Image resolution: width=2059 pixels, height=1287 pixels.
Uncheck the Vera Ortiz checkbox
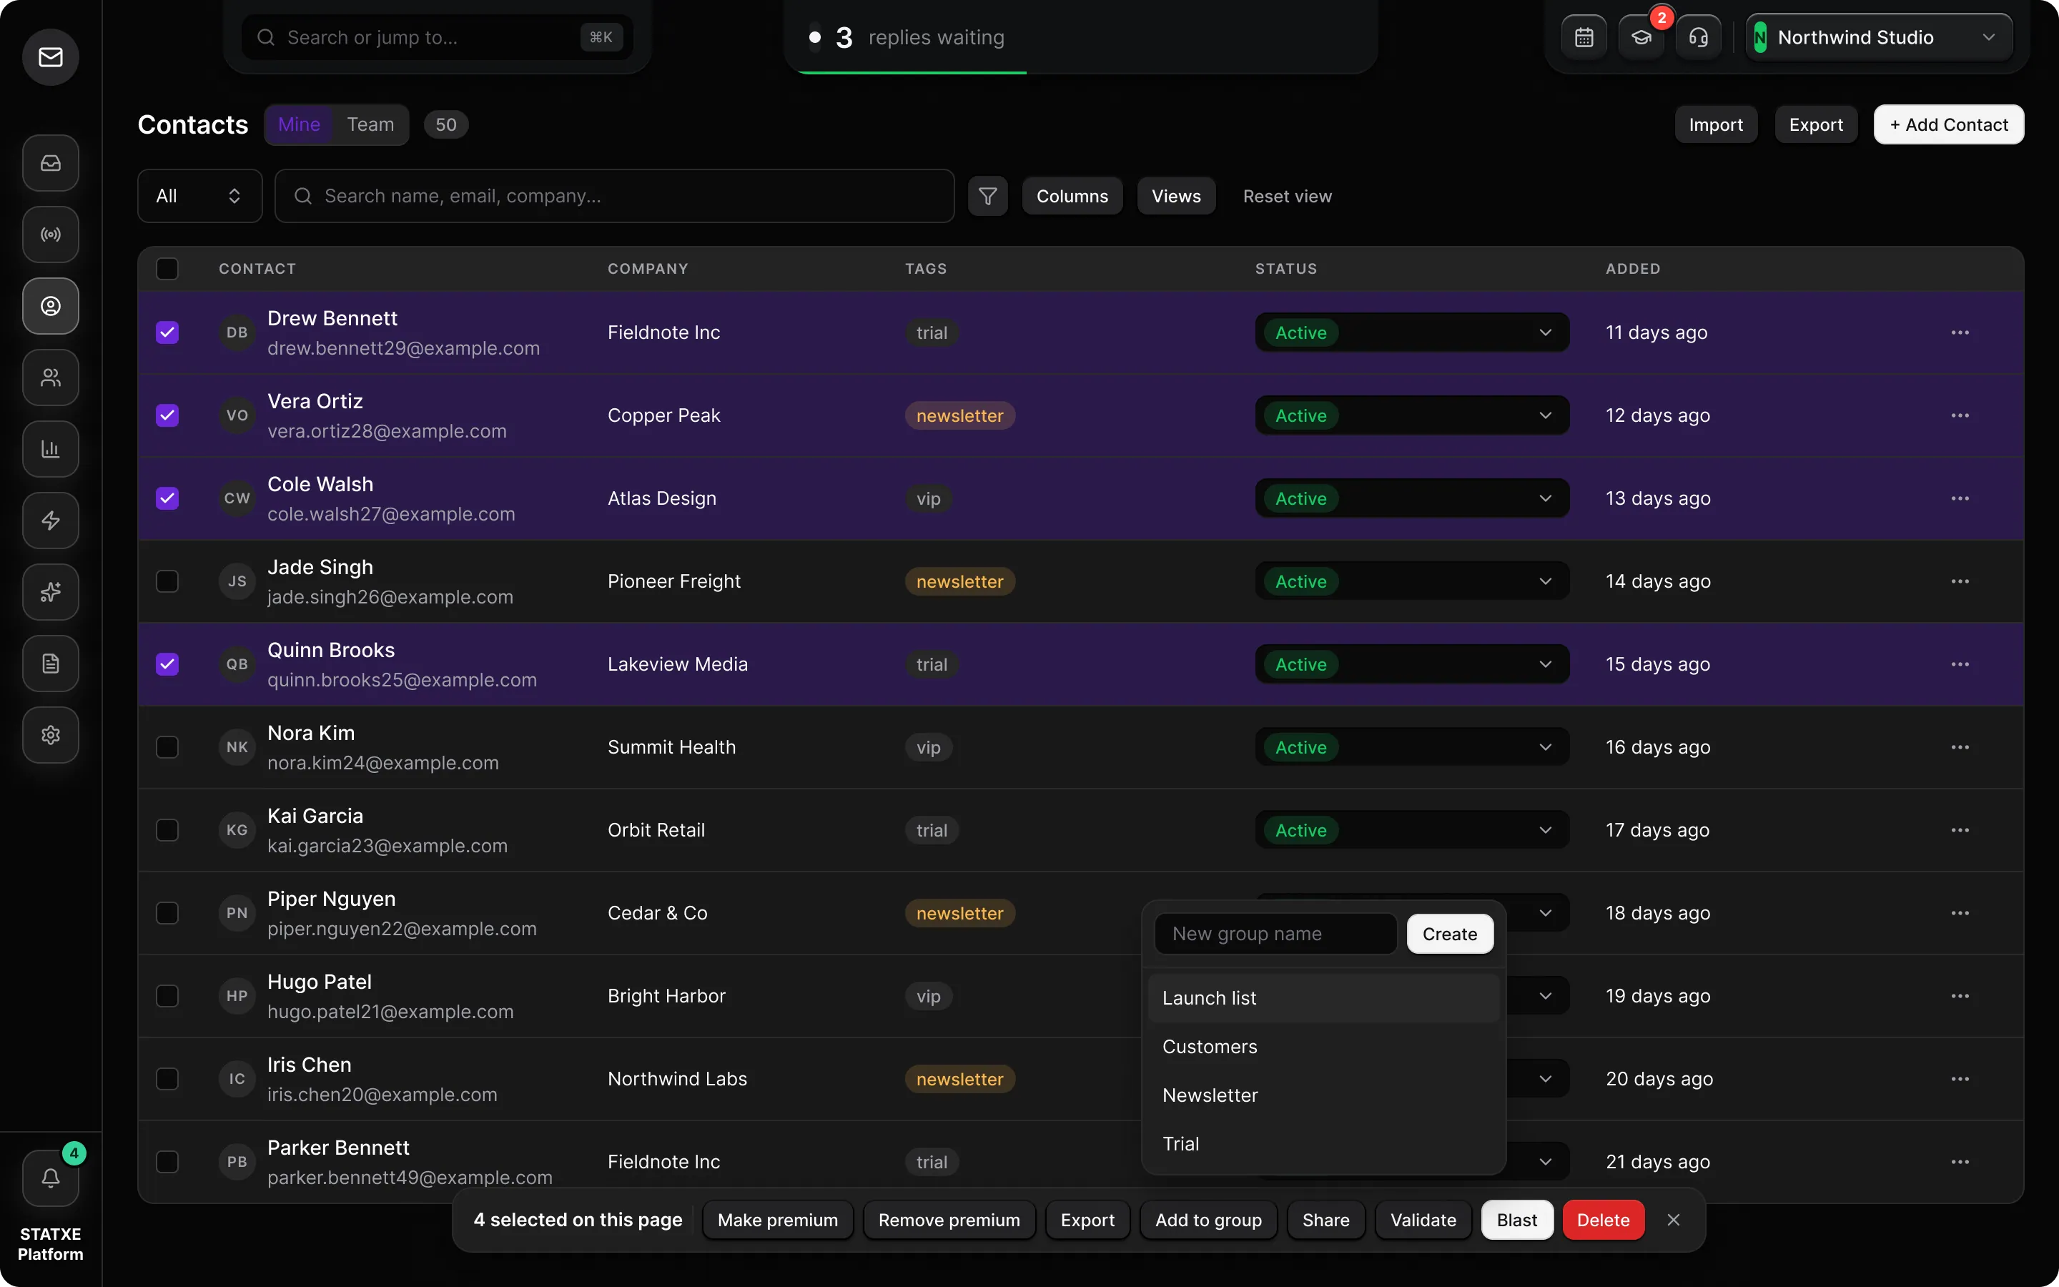click(167, 415)
